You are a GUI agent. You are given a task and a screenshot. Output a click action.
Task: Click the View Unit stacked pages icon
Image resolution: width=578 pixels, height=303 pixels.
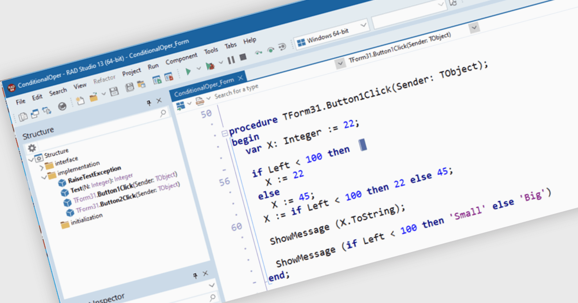coord(23,117)
